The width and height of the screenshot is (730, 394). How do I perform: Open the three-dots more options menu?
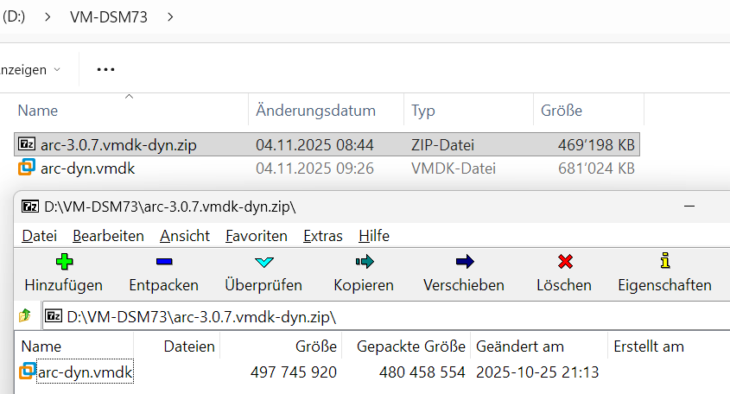105,70
